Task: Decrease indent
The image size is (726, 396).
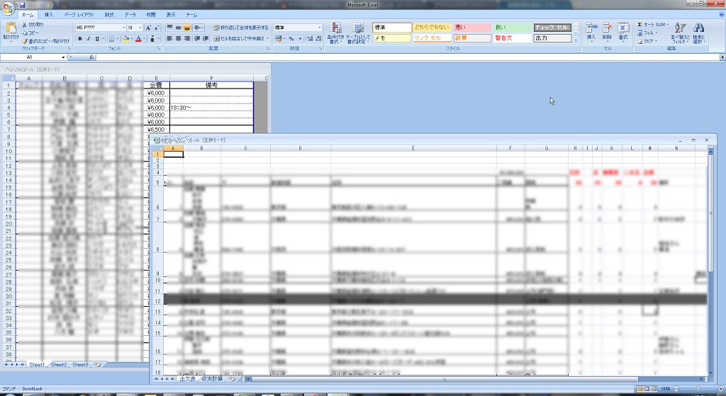Action: (197, 39)
